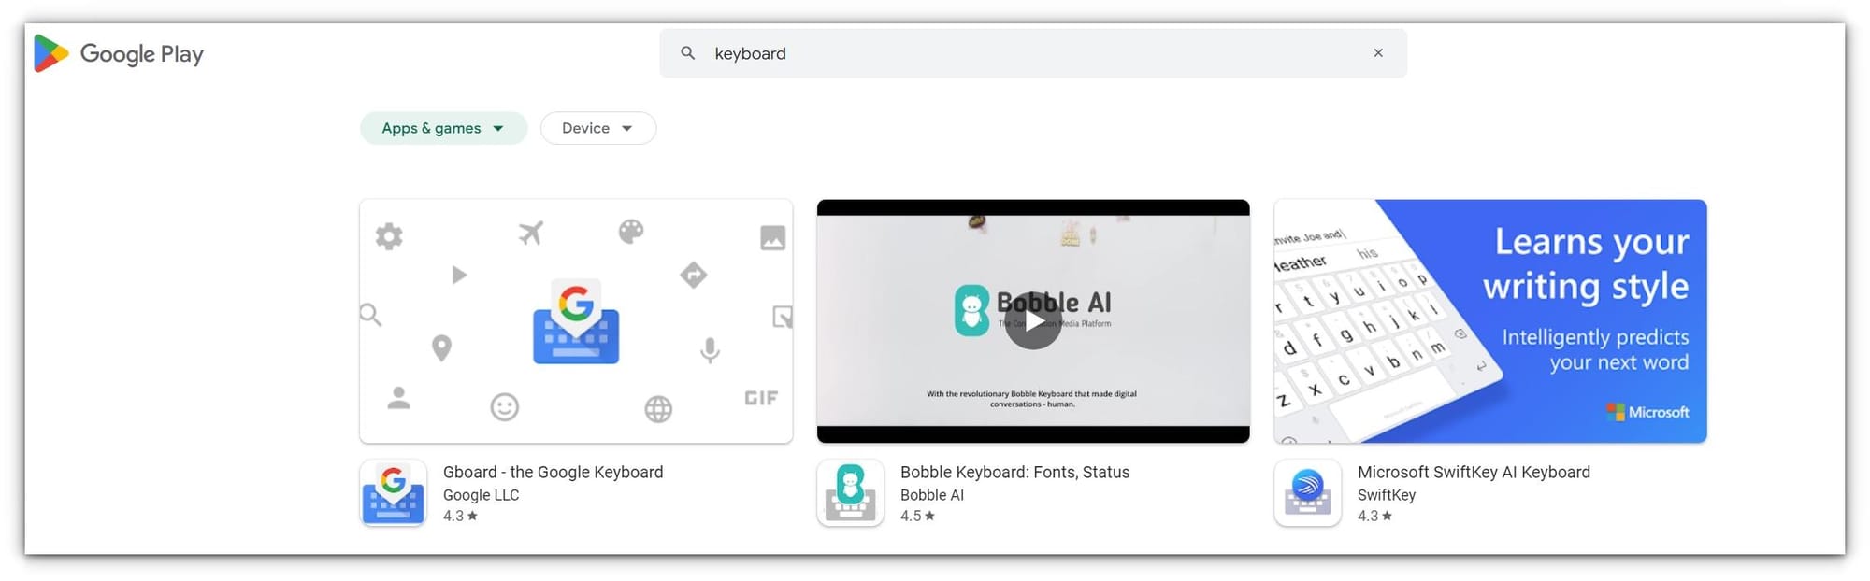Click the Bobble AI developer name
1870x581 pixels.
coord(931,495)
